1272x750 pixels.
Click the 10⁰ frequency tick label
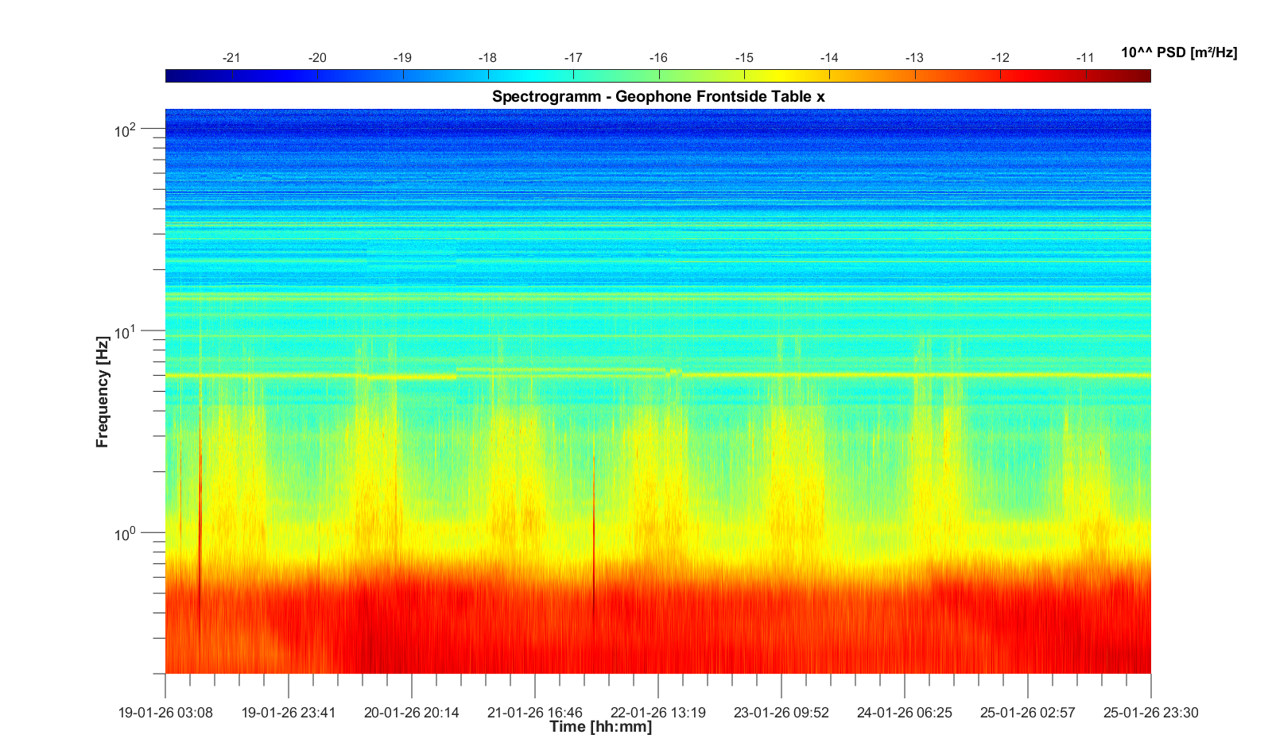coord(126,533)
